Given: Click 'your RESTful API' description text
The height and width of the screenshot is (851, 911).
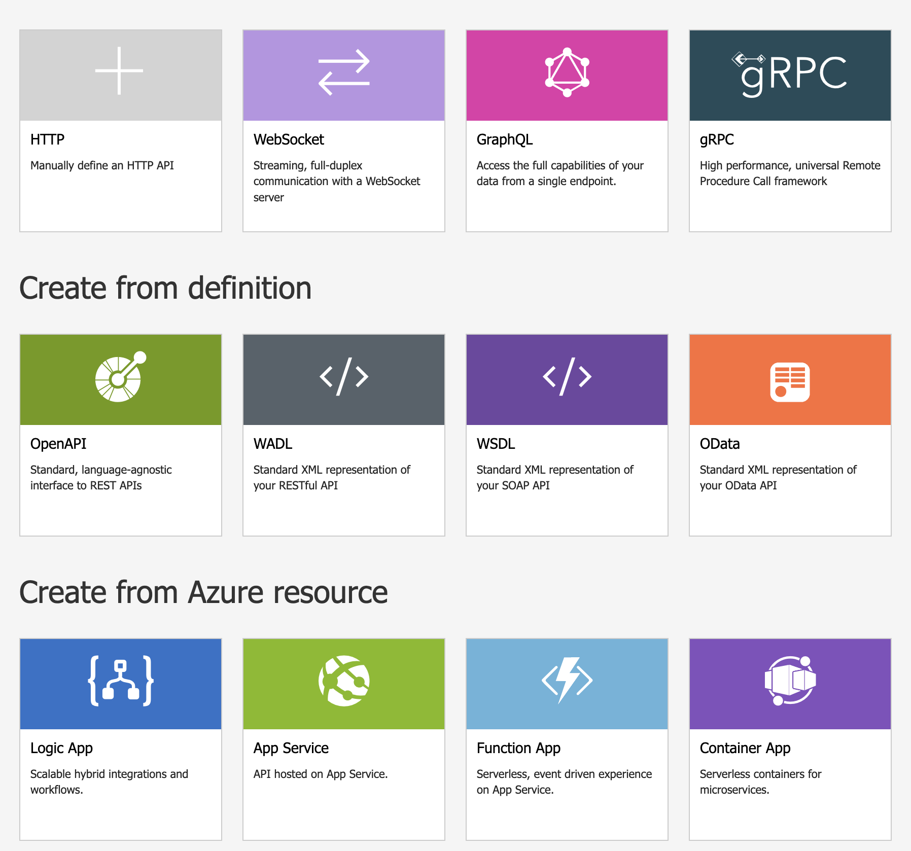Looking at the screenshot, I should (296, 485).
